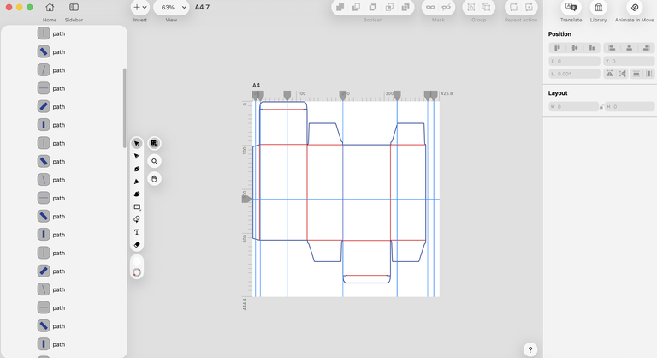This screenshot has width=657, height=358.
Task: Click the fourth alignment icon in Position
Action: 612,48
